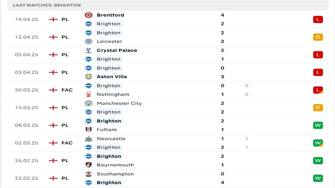Click the green W badge for Fulham match
The width and height of the screenshot is (335, 188).
(318, 125)
